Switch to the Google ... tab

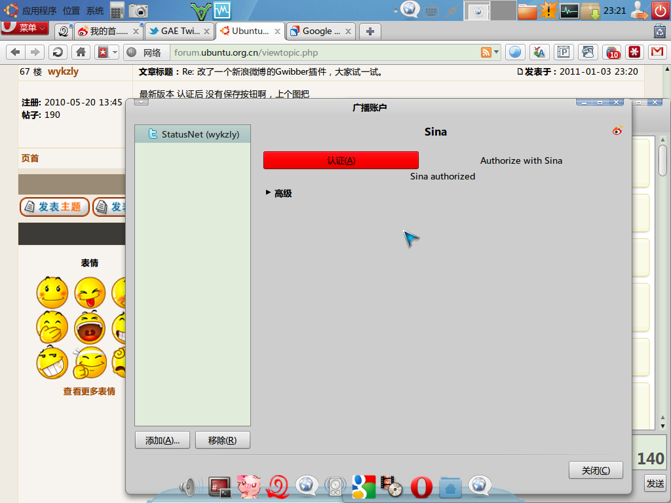coord(321,31)
